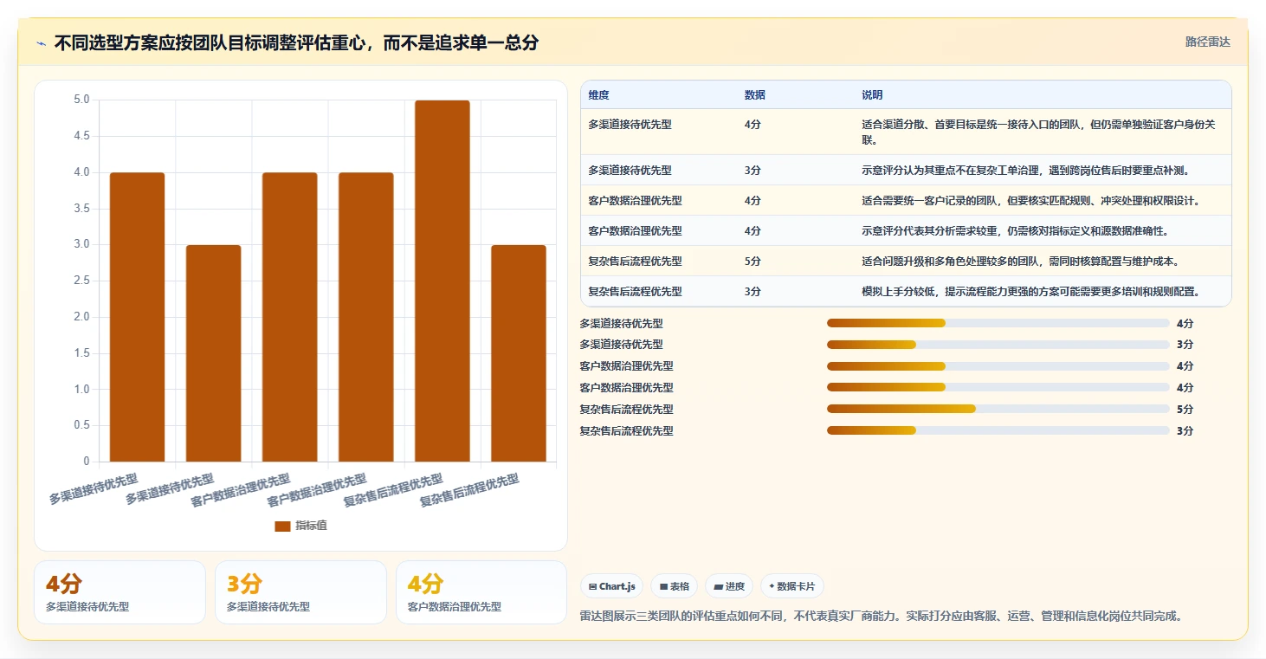Open the 4分 多渠道接待优先型 data card
The width and height of the screenshot is (1266, 659).
(119, 592)
